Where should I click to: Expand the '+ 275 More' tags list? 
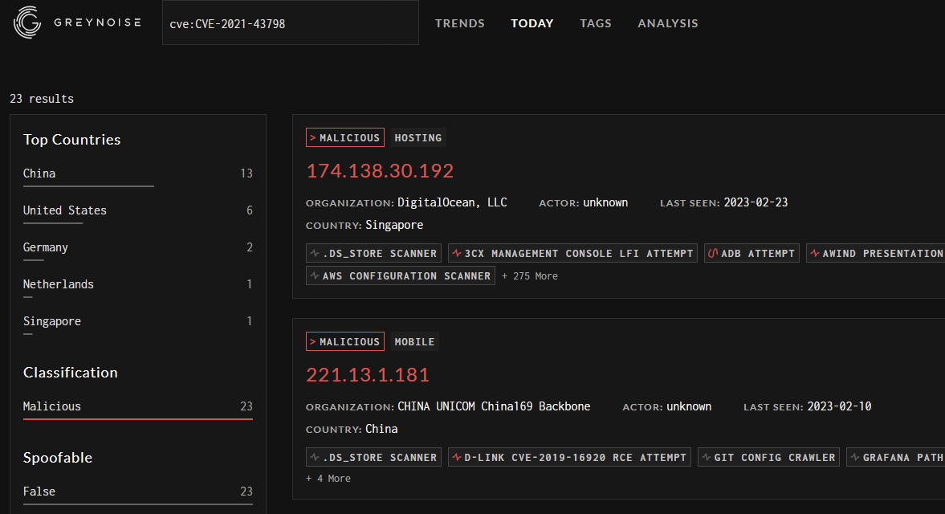point(530,276)
